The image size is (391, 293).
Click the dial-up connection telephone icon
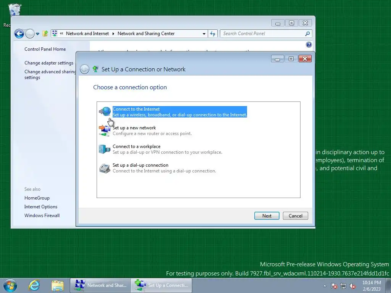(105, 168)
